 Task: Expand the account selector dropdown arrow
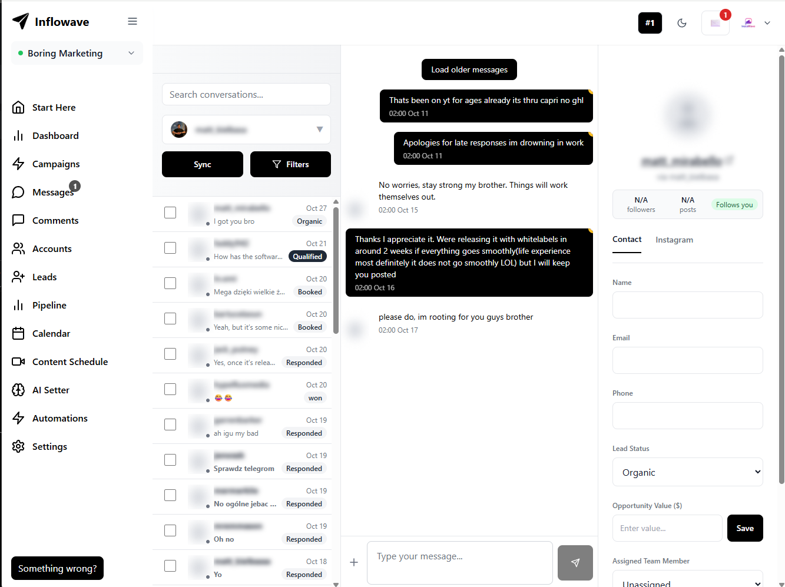pos(320,130)
